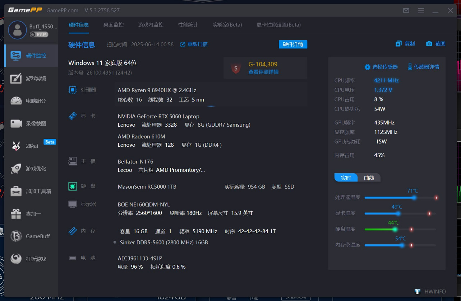Click the Windows 11 家庭版 64位 text
This screenshot has width=461, height=301.
[x=103, y=63]
